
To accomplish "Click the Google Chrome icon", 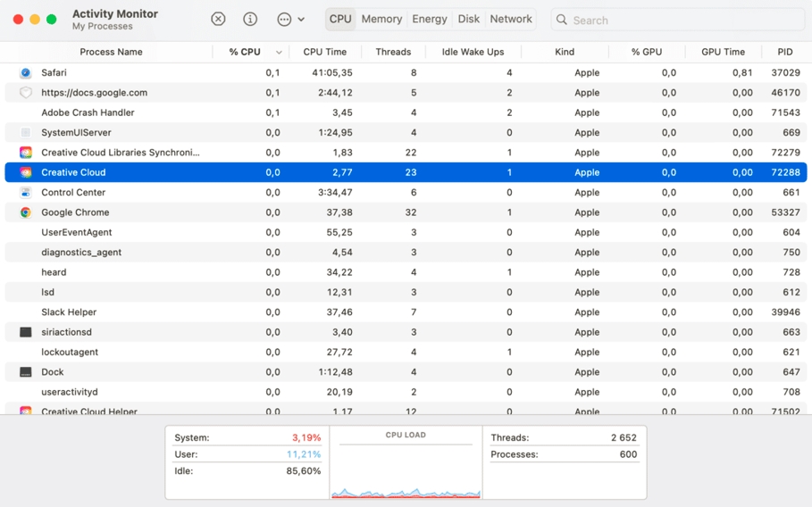I will point(25,212).
